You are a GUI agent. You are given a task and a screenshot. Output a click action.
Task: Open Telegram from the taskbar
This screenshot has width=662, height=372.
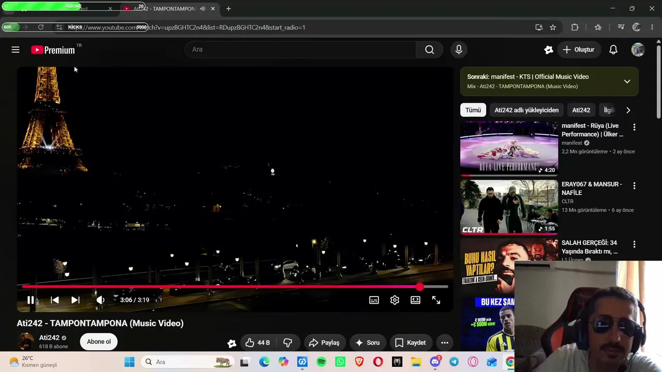point(454,362)
